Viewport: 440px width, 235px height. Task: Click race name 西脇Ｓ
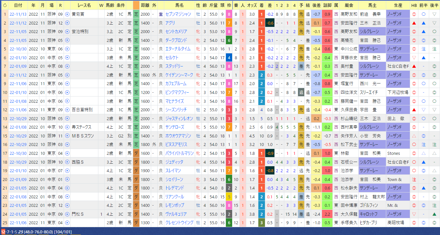click(x=78, y=162)
